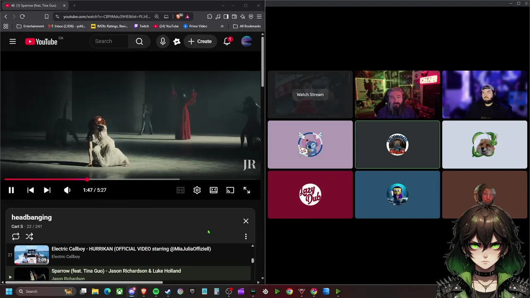Toggle closed captions on the video
This screenshot has width=530, height=298.
[x=181, y=190]
